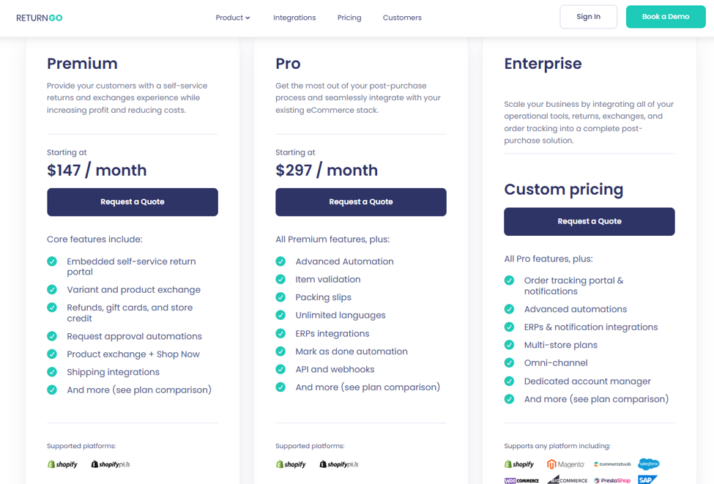Request a Quote for the Pro plan

360,202
